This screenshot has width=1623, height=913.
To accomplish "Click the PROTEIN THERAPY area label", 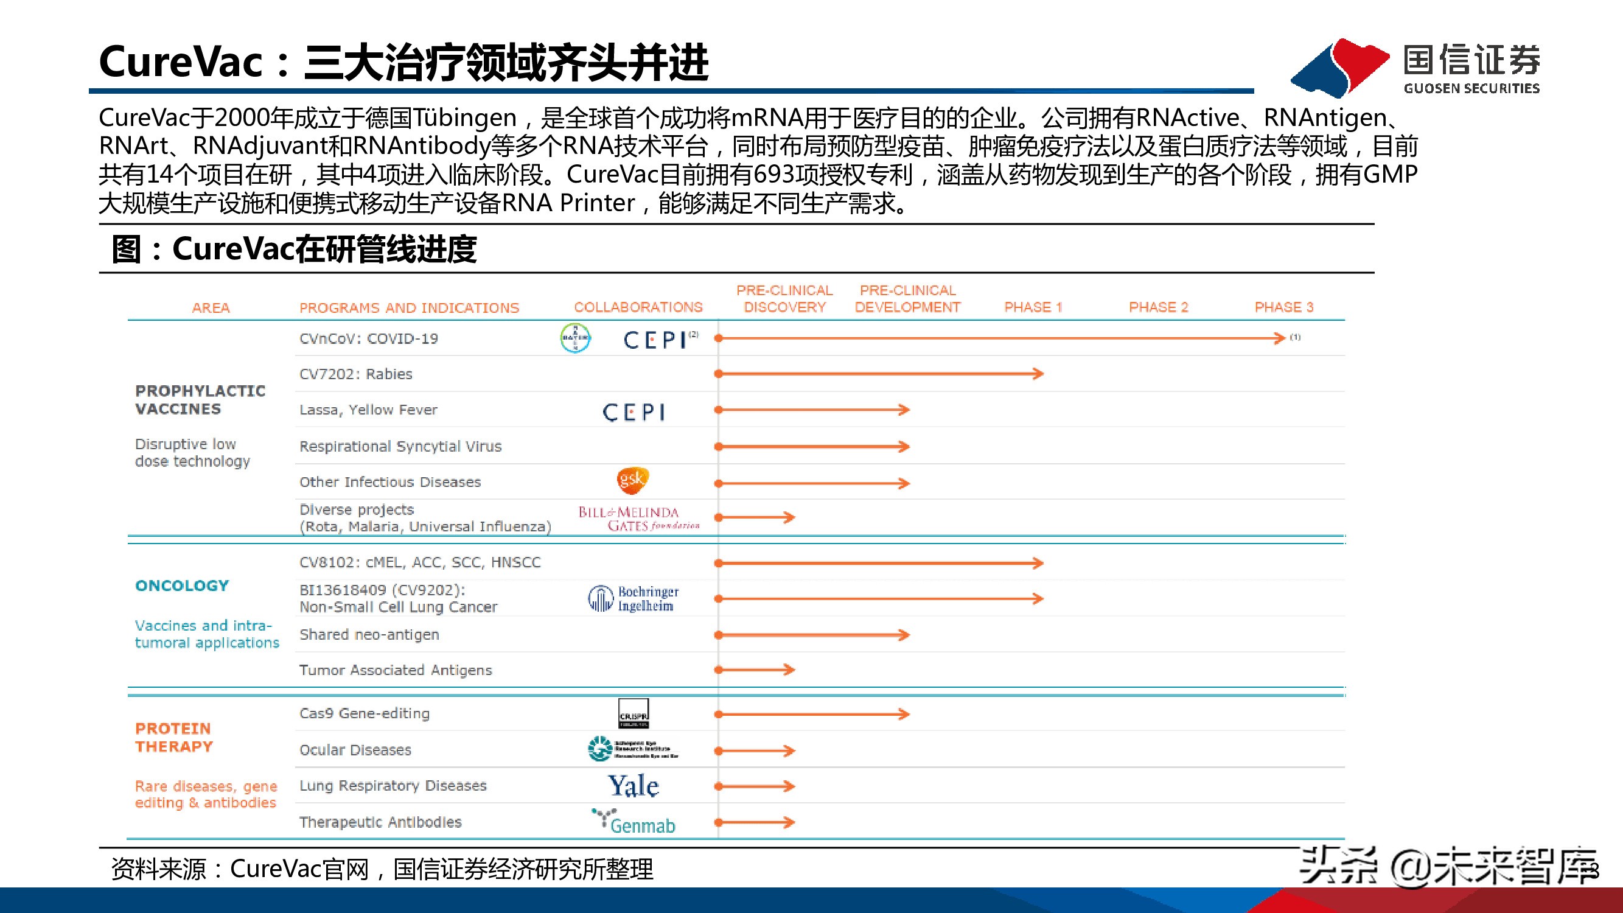I will click(175, 737).
